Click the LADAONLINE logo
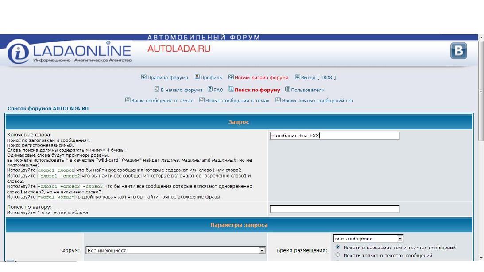Screen dimensions: 484x272 tap(70, 52)
